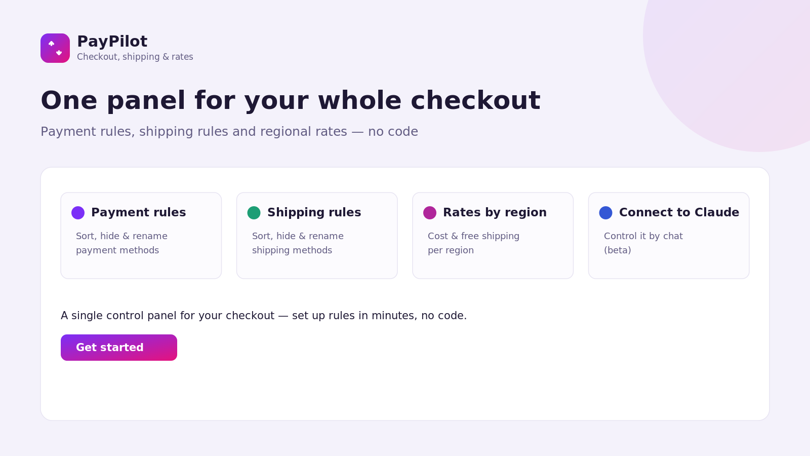Open the Shipping rules card title
Viewport: 810px width, 456px height.
click(314, 212)
